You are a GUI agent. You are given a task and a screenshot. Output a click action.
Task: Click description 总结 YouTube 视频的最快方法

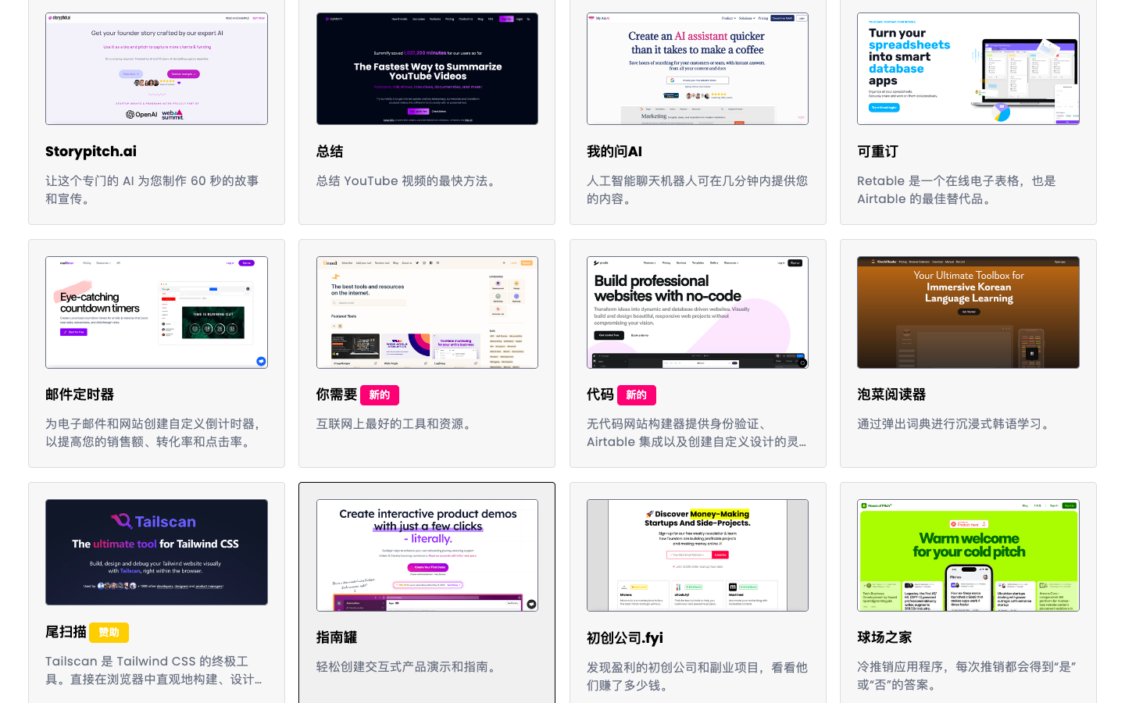[x=407, y=181]
